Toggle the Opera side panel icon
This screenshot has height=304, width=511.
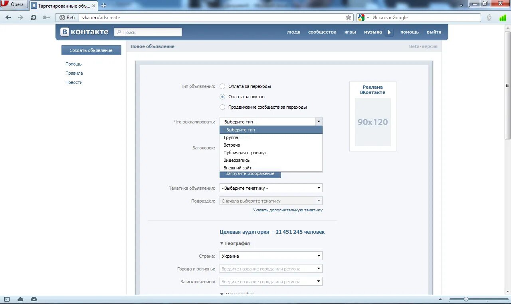pos(7,299)
